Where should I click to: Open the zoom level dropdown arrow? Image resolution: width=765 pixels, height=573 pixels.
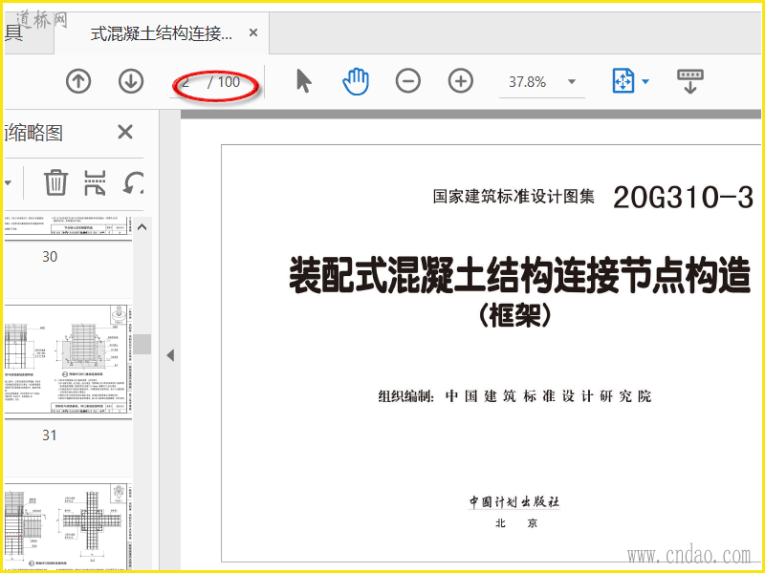point(572,82)
